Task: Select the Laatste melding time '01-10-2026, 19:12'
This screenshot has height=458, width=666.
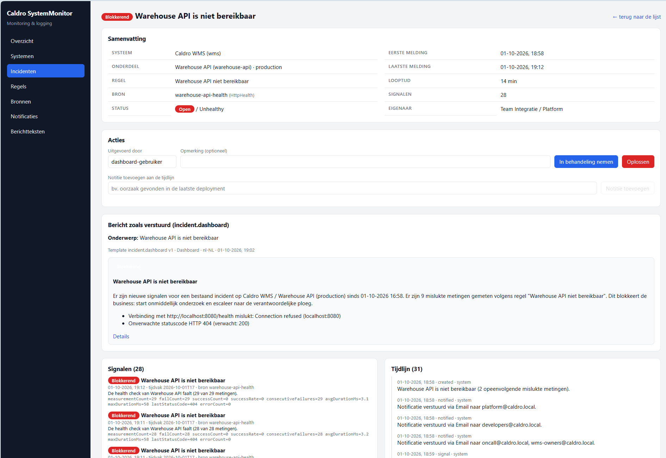Action: (522, 67)
